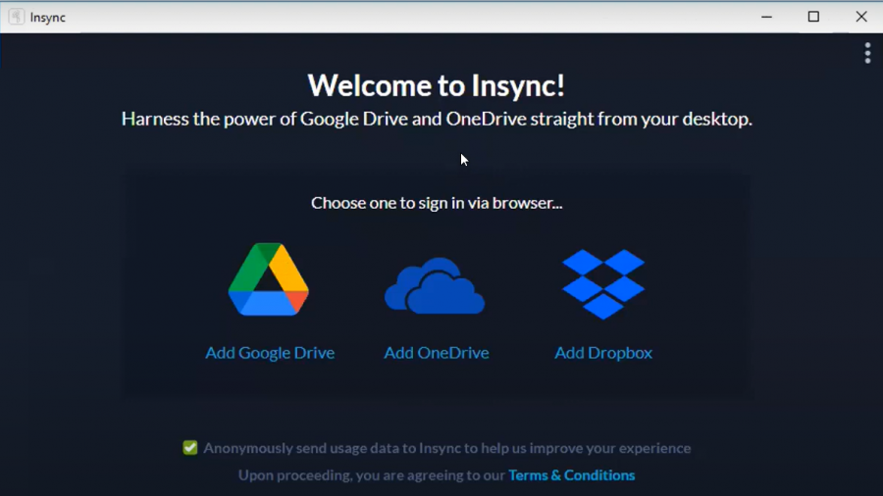Close the Insync window
The width and height of the screenshot is (883, 496).
(861, 17)
